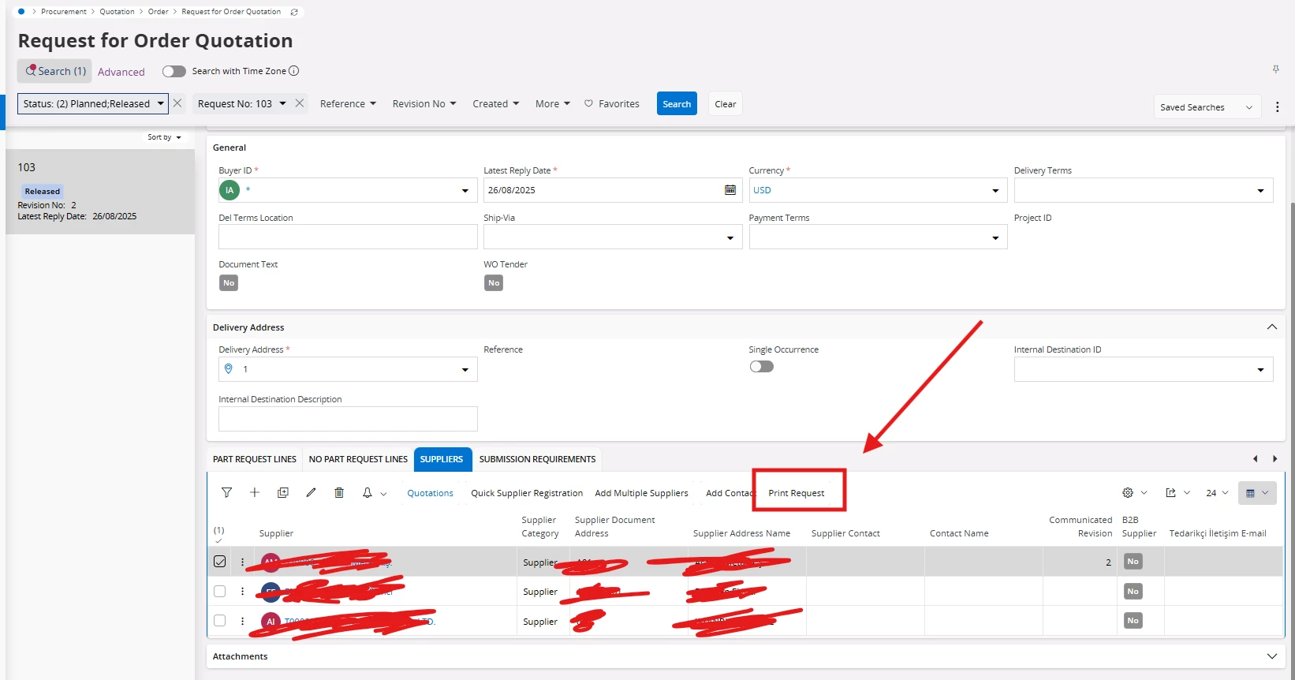Expand the Revision No filter dropdown
The width and height of the screenshot is (1295, 680).
click(x=424, y=104)
